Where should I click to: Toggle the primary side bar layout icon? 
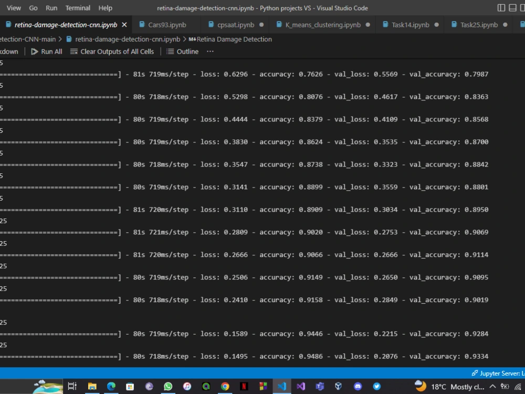[x=501, y=8]
